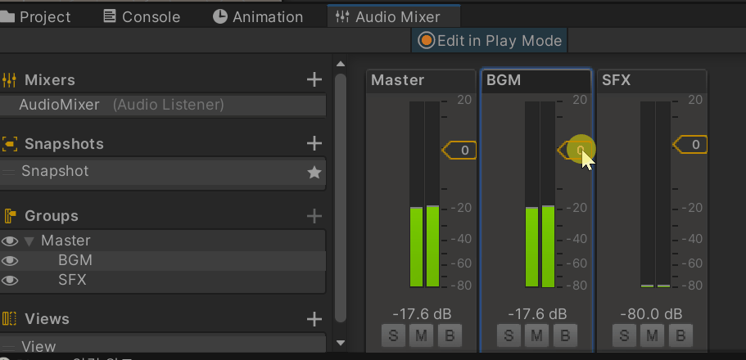Bypass Master effects with B button

450,335
